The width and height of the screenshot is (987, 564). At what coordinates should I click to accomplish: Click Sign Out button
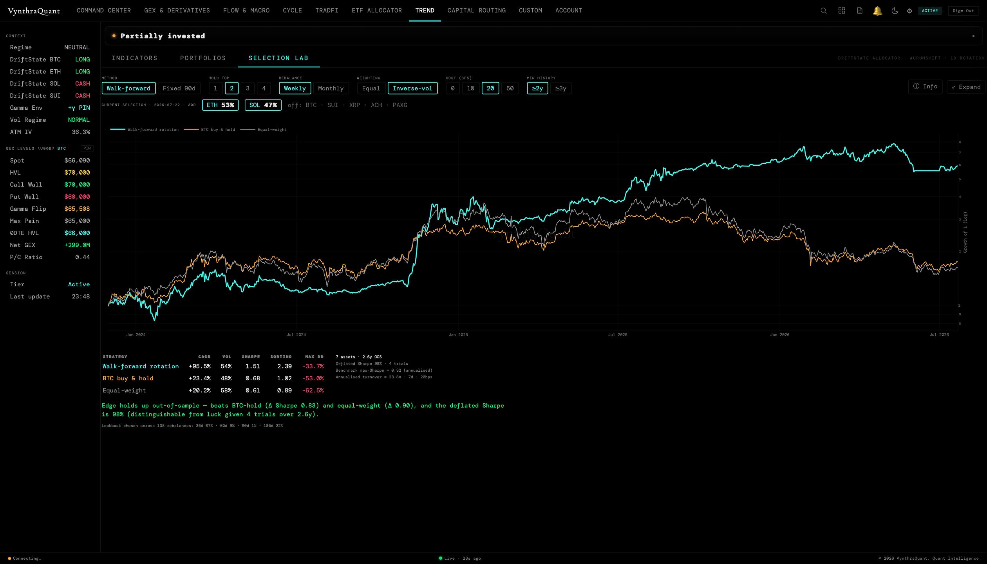[x=963, y=11]
